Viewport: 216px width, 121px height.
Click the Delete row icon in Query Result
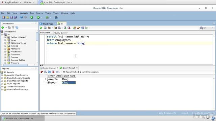click(x=53, y=72)
